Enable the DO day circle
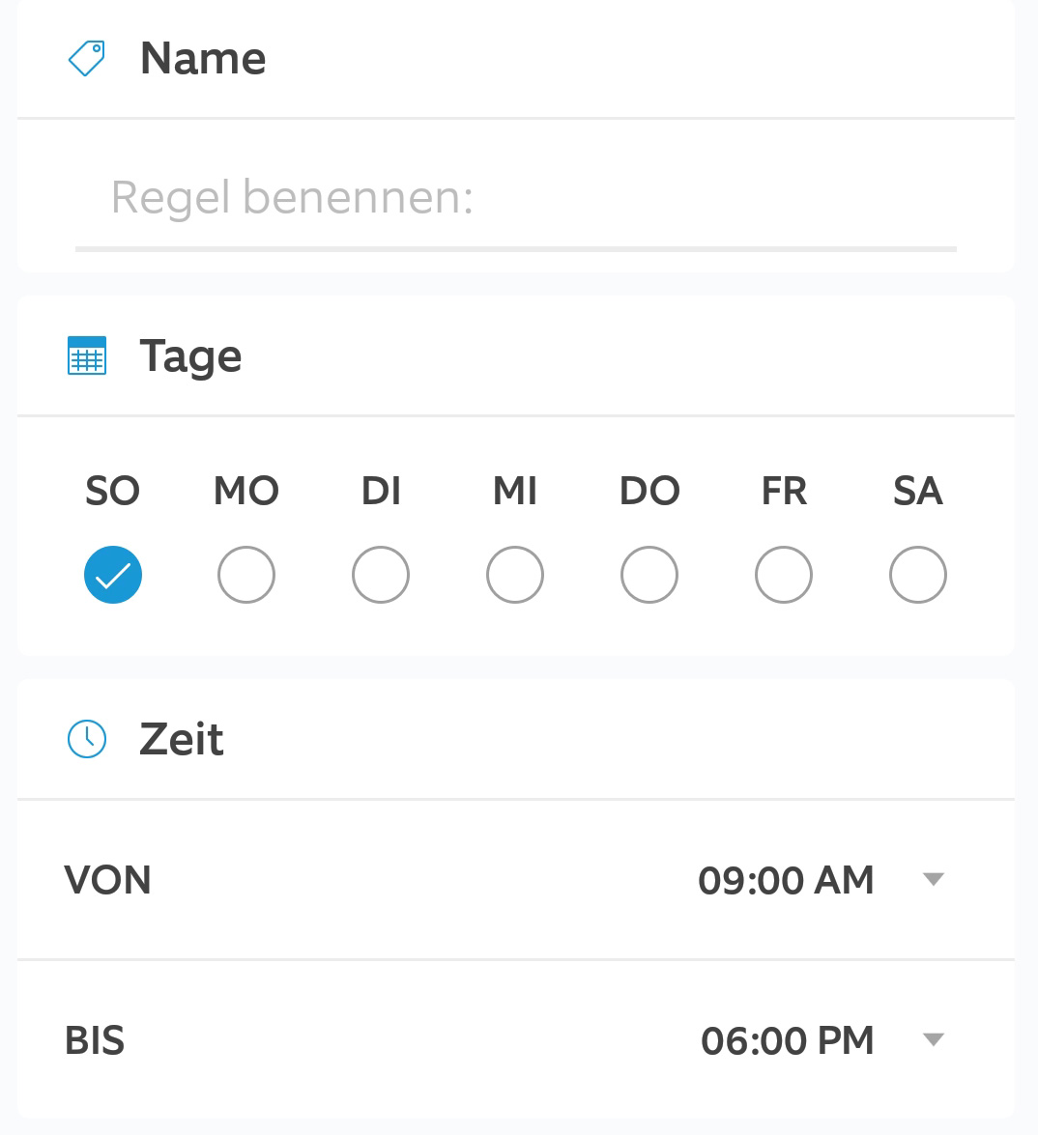The width and height of the screenshot is (1038, 1135). coord(649,575)
